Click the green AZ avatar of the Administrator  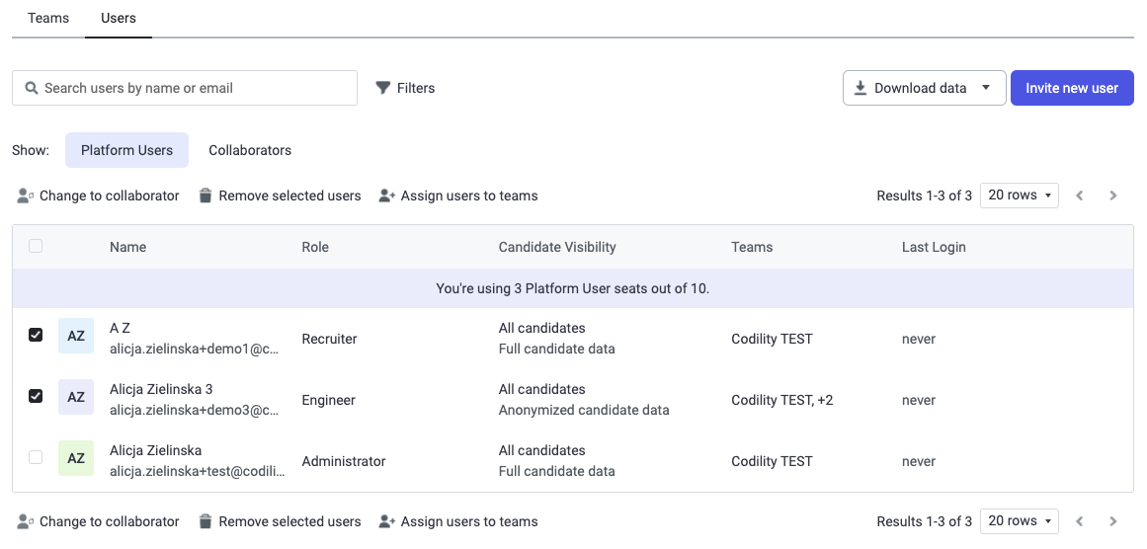click(x=76, y=458)
